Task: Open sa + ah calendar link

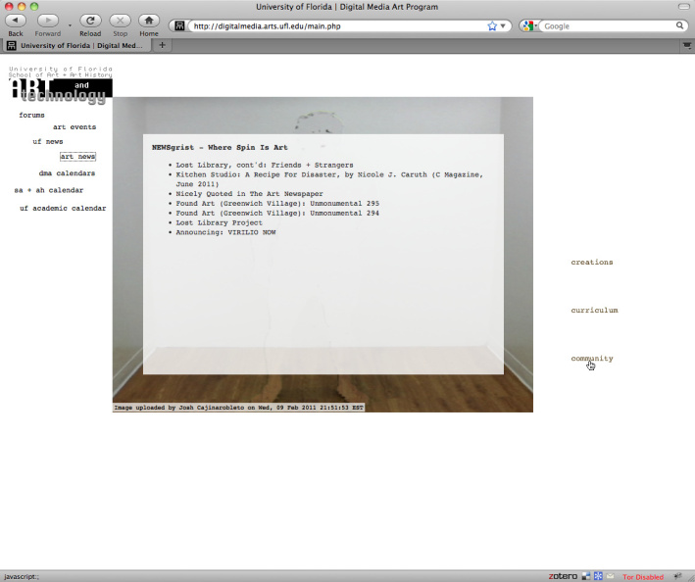Action: pos(49,190)
